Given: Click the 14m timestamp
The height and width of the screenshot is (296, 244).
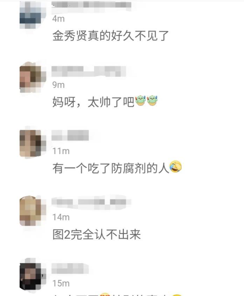Looking at the screenshot, I should pyautogui.click(x=61, y=217).
